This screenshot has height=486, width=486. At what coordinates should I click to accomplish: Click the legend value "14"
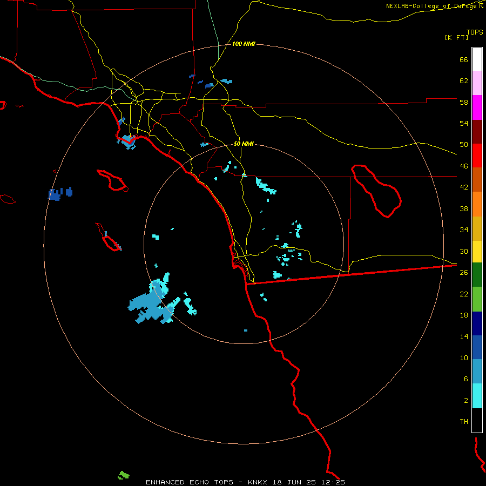point(464,336)
